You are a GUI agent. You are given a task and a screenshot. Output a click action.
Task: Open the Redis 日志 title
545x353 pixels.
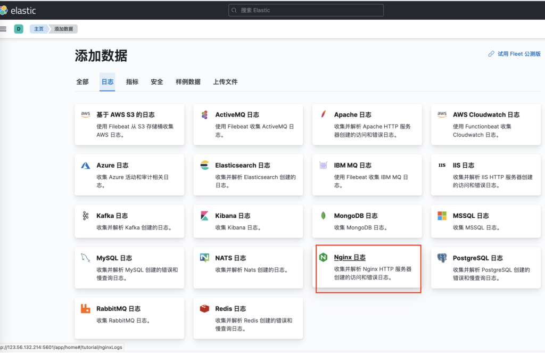pos(230,308)
